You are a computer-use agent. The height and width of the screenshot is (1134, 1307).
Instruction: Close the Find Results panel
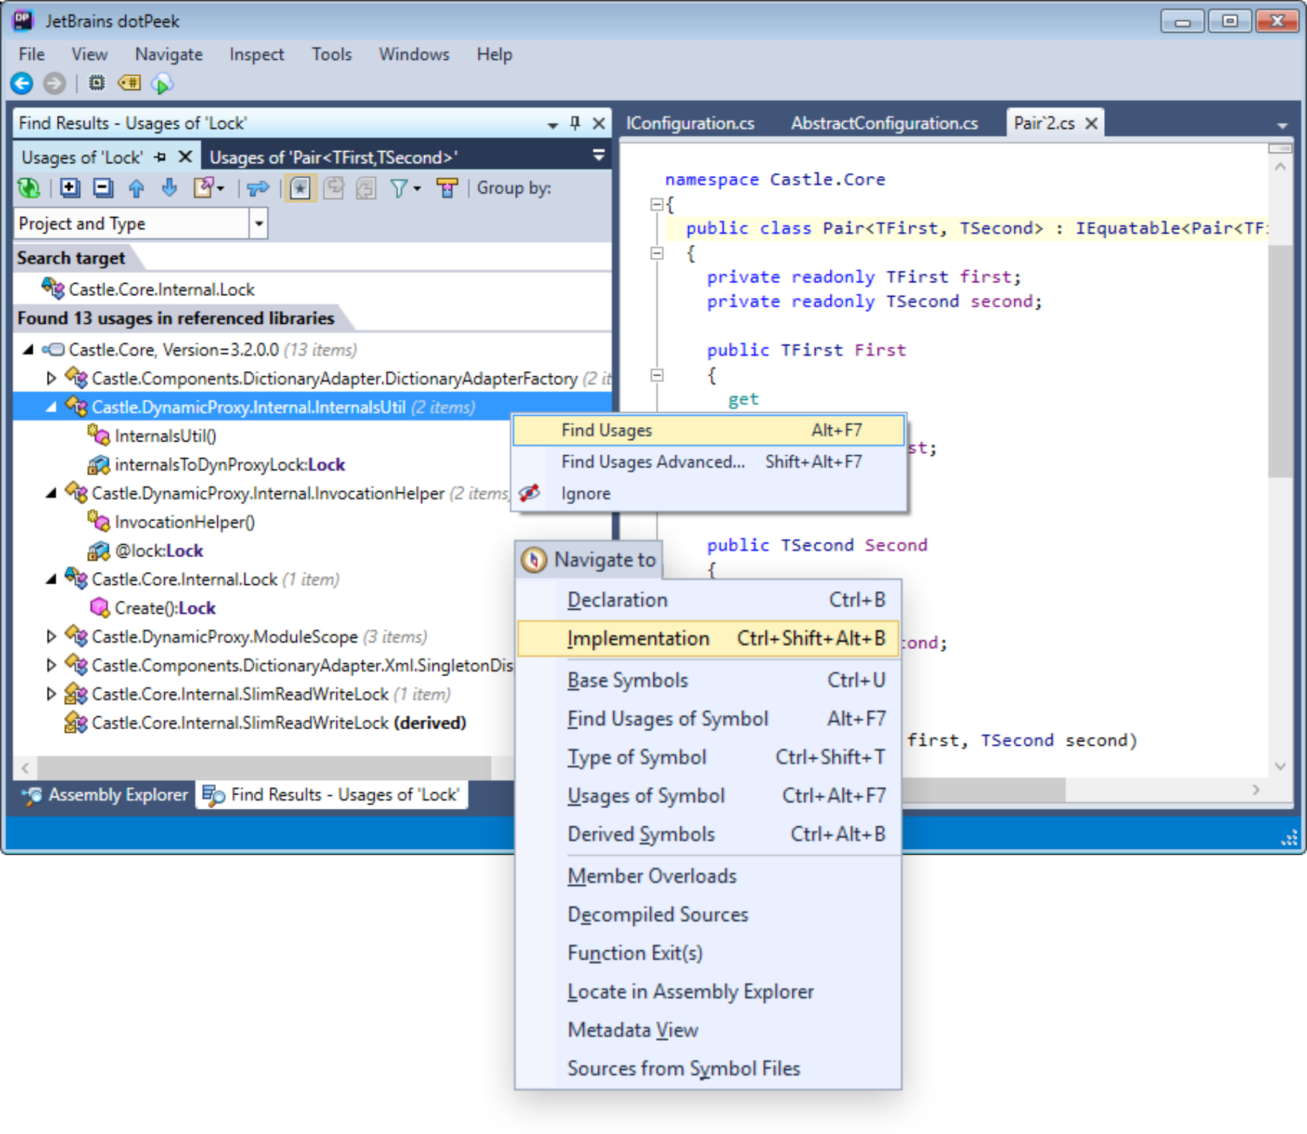tap(599, 124)
